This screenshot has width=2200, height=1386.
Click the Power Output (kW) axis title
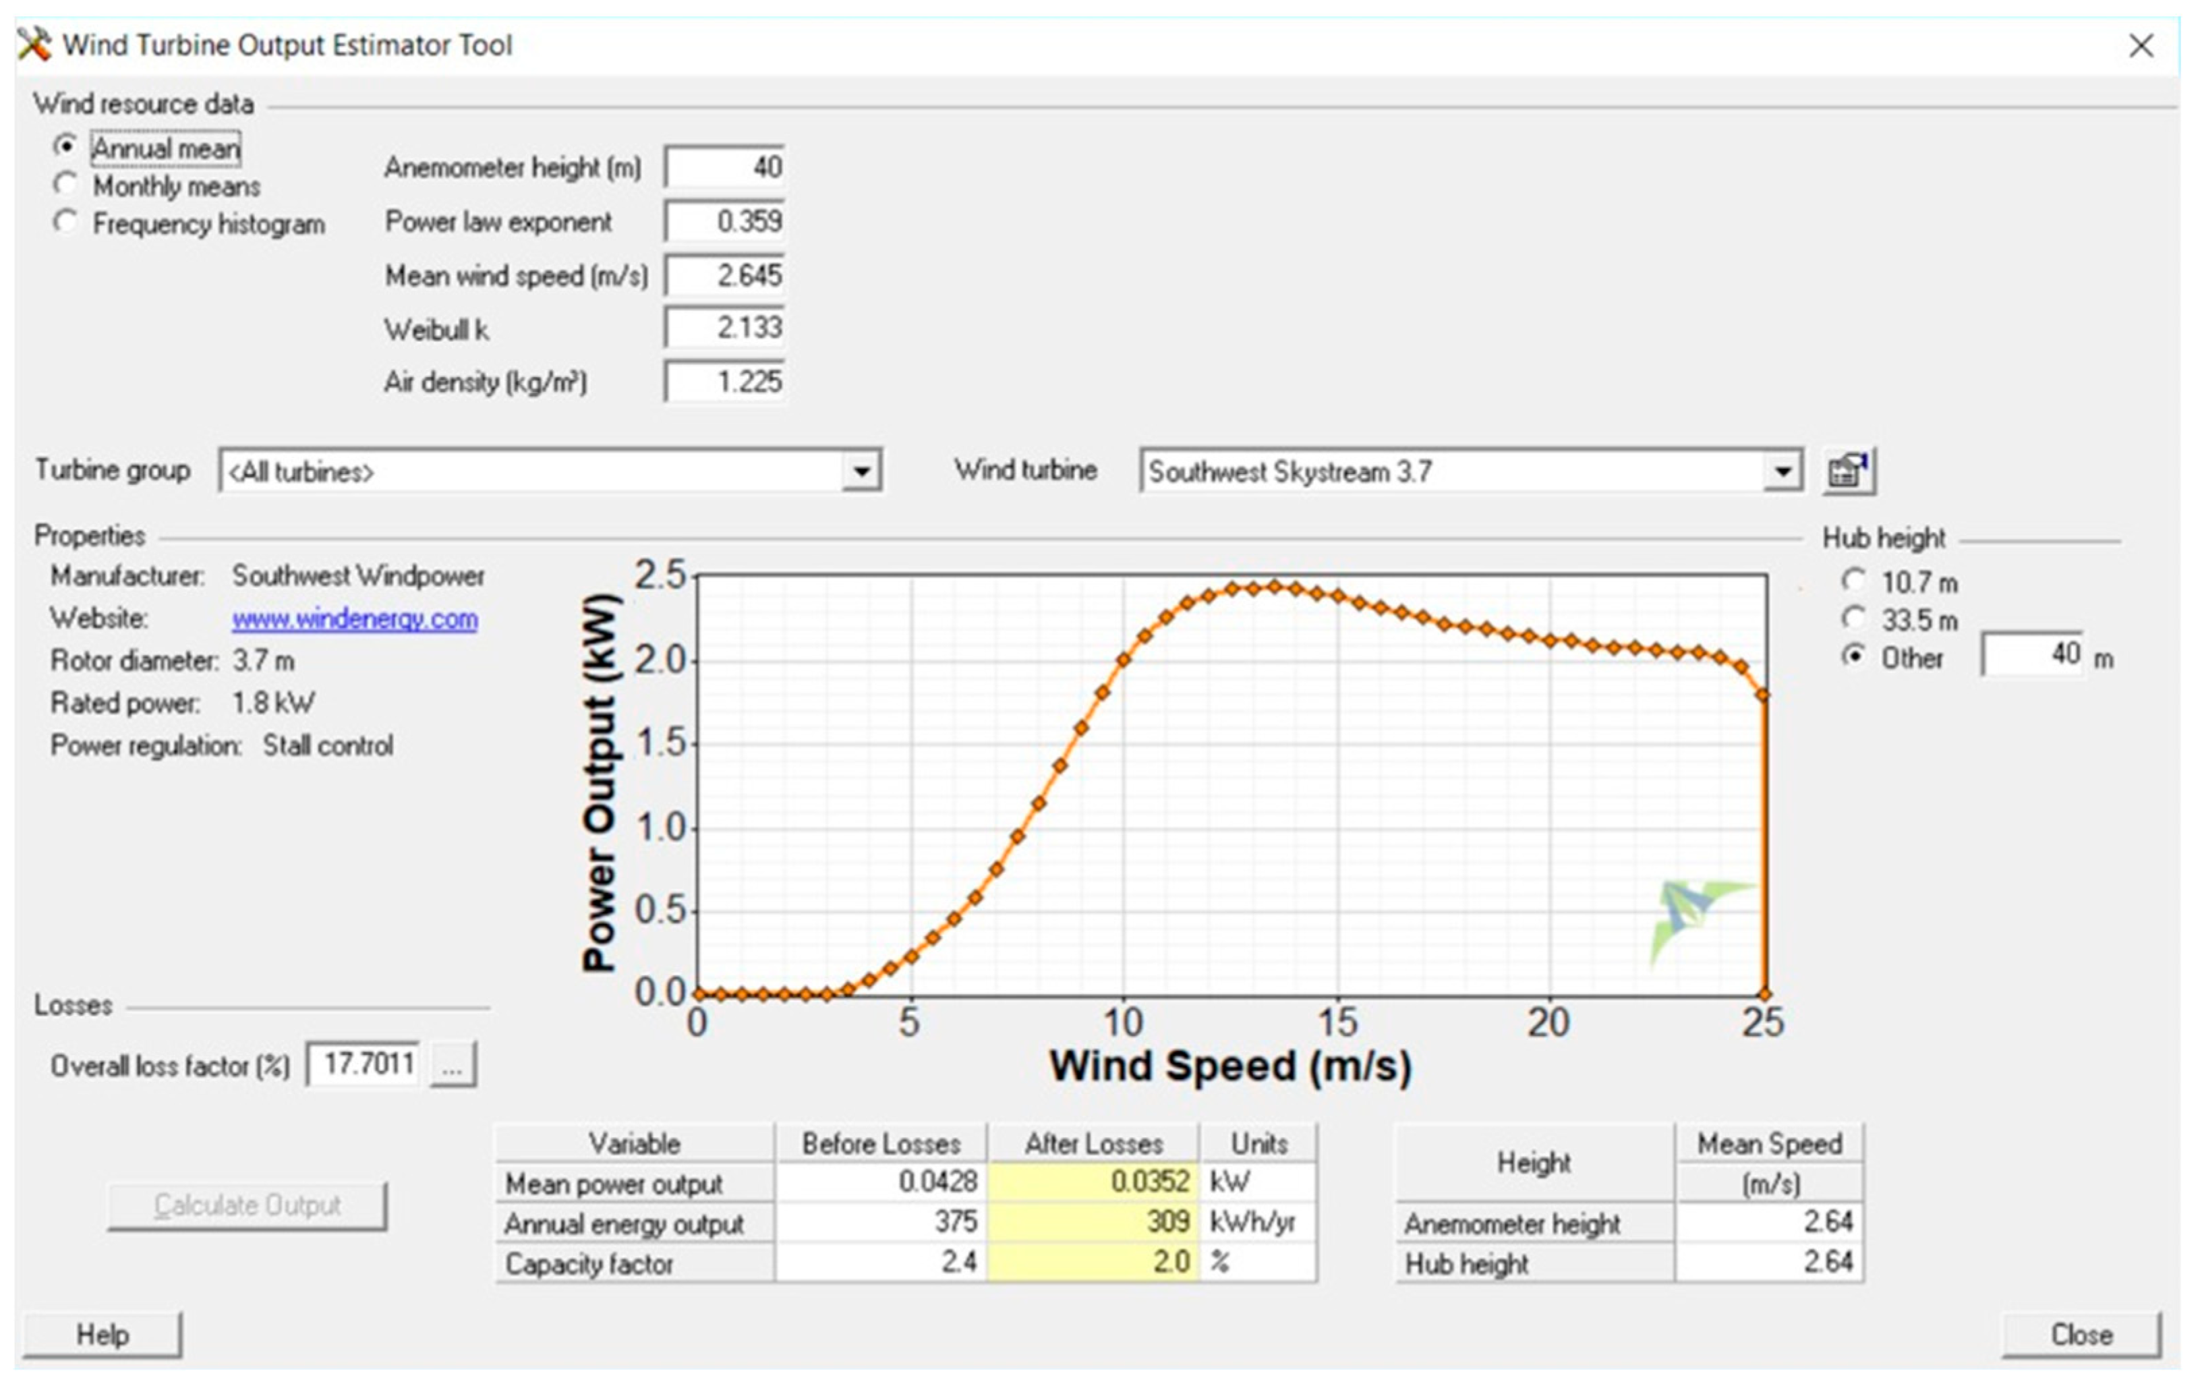(600, 782)
